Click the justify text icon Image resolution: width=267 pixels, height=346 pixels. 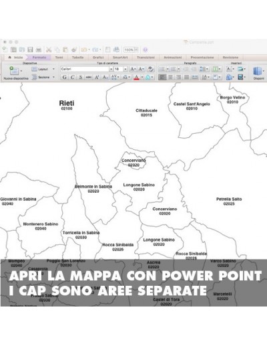(x=186, y=77)
